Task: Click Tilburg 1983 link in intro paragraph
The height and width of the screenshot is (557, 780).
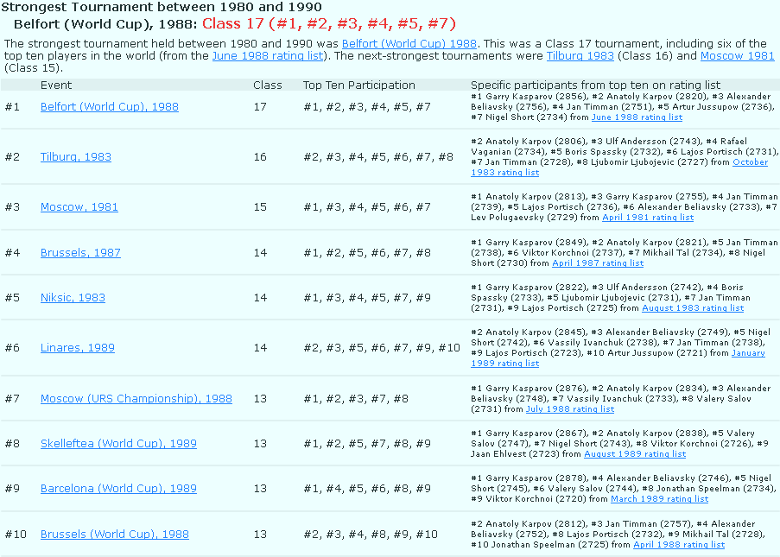Action: (580, 56)
